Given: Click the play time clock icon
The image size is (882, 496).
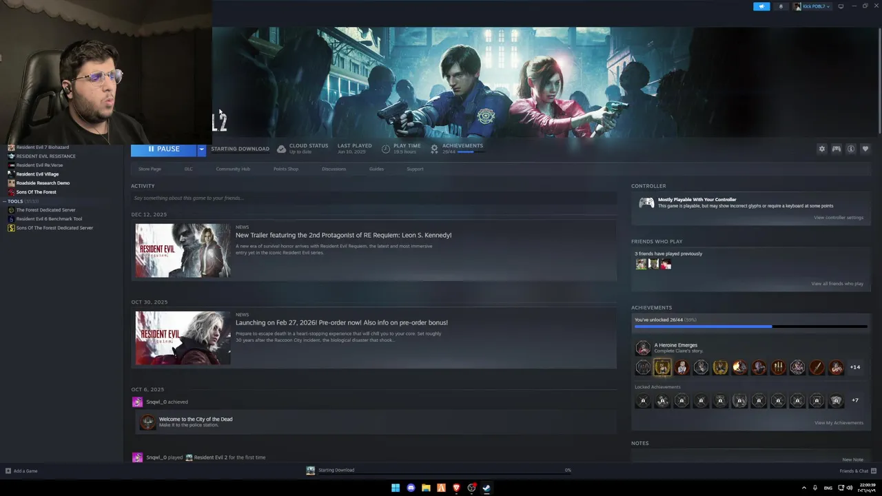Looking at the screenshot, I should pyautogui.click(x=386, y=149).
